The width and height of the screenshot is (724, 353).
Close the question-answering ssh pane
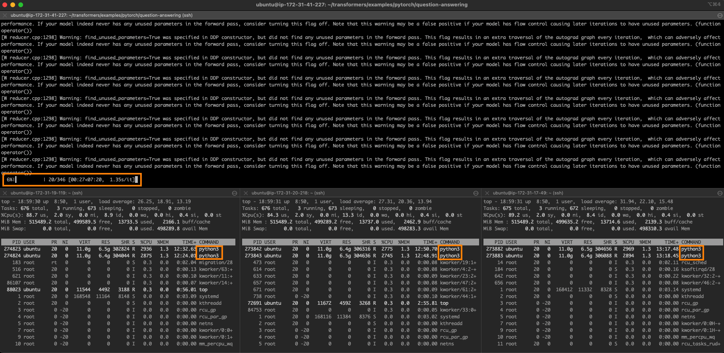pos(5,15)
